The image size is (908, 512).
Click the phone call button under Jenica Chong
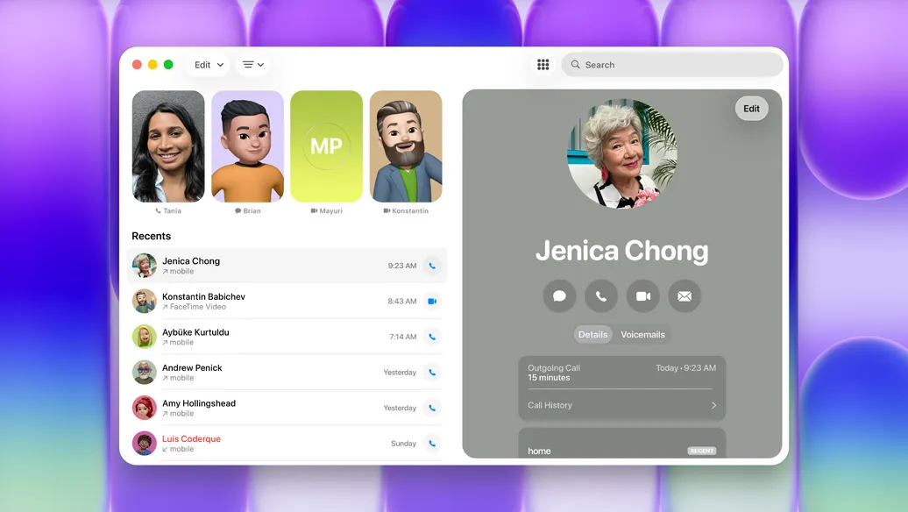point(601,296)
